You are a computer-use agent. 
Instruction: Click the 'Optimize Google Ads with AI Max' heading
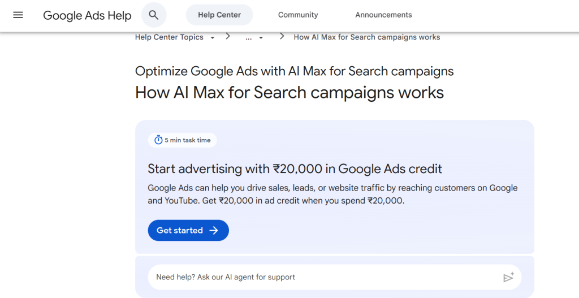coord(294,71)
